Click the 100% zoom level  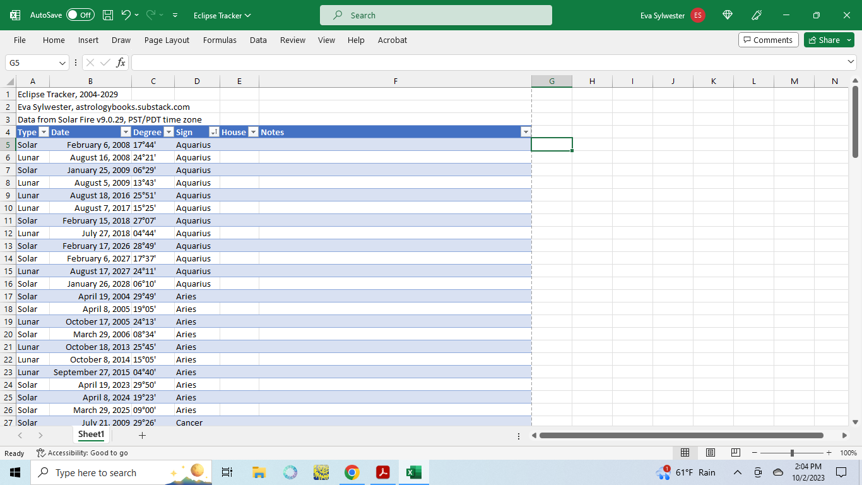(848, 453)
